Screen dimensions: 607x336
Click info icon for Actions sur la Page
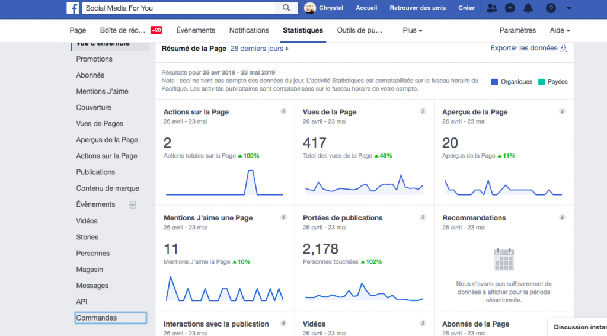coord(283,111)
